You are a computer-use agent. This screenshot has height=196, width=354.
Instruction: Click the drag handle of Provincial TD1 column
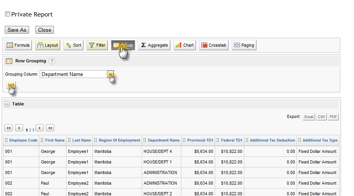pyautogui.click(x=184, y=140)
